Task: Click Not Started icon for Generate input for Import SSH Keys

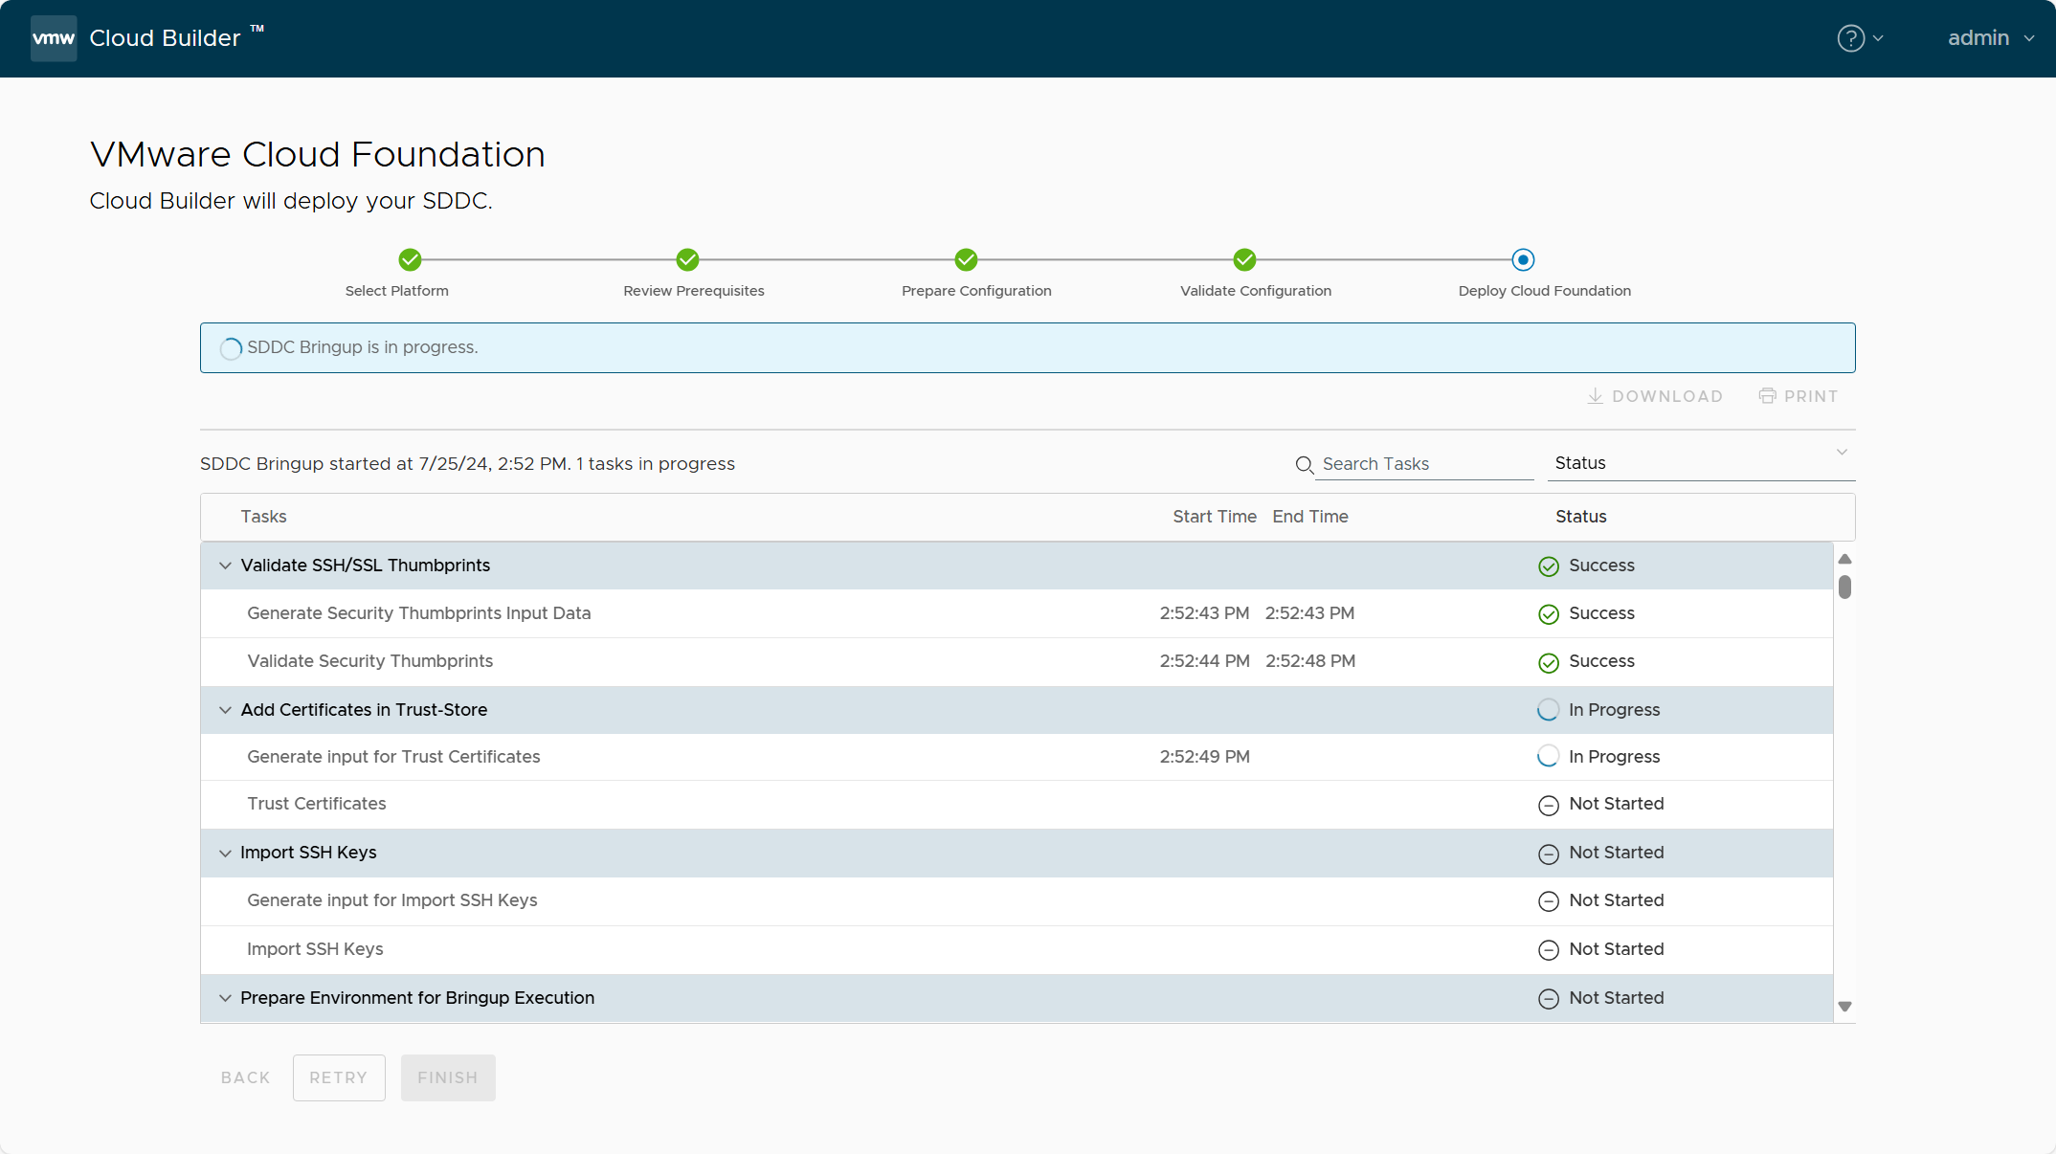Action: tap(1548, 901)
